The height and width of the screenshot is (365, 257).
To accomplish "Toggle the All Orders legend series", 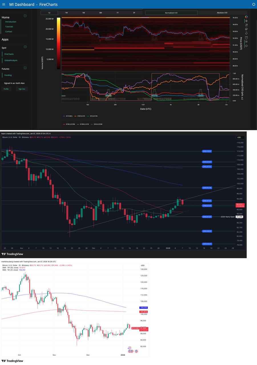I will coord(67,116).
